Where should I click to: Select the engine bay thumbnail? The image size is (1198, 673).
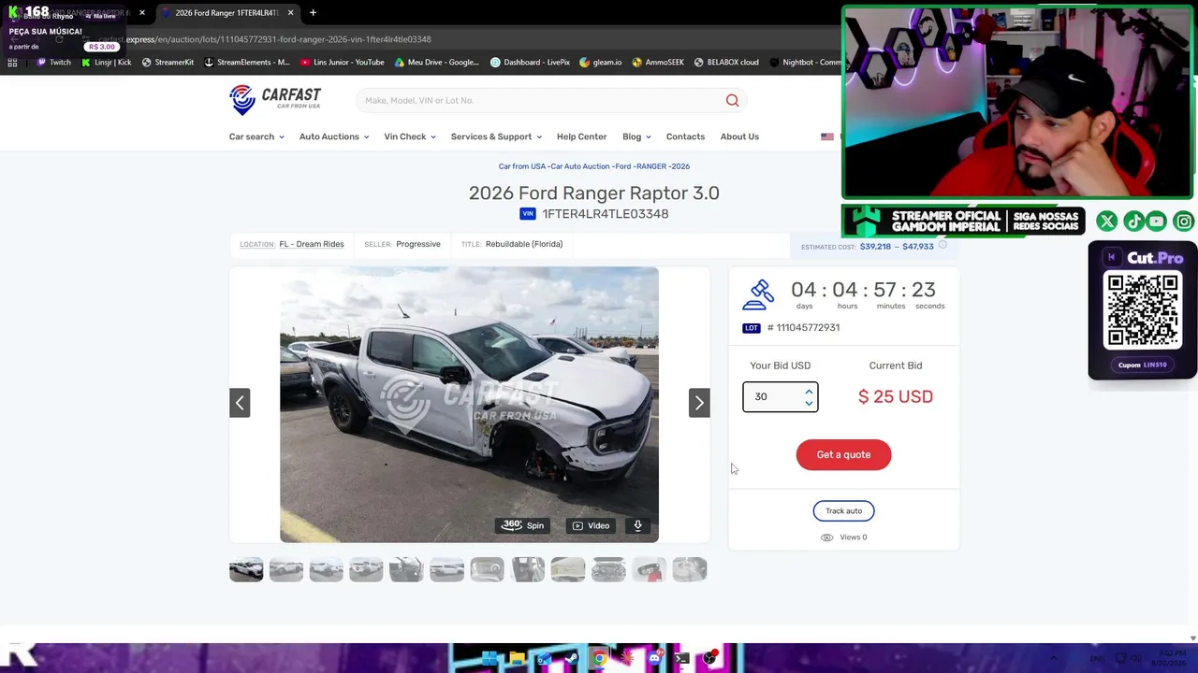tap(608, 569)
